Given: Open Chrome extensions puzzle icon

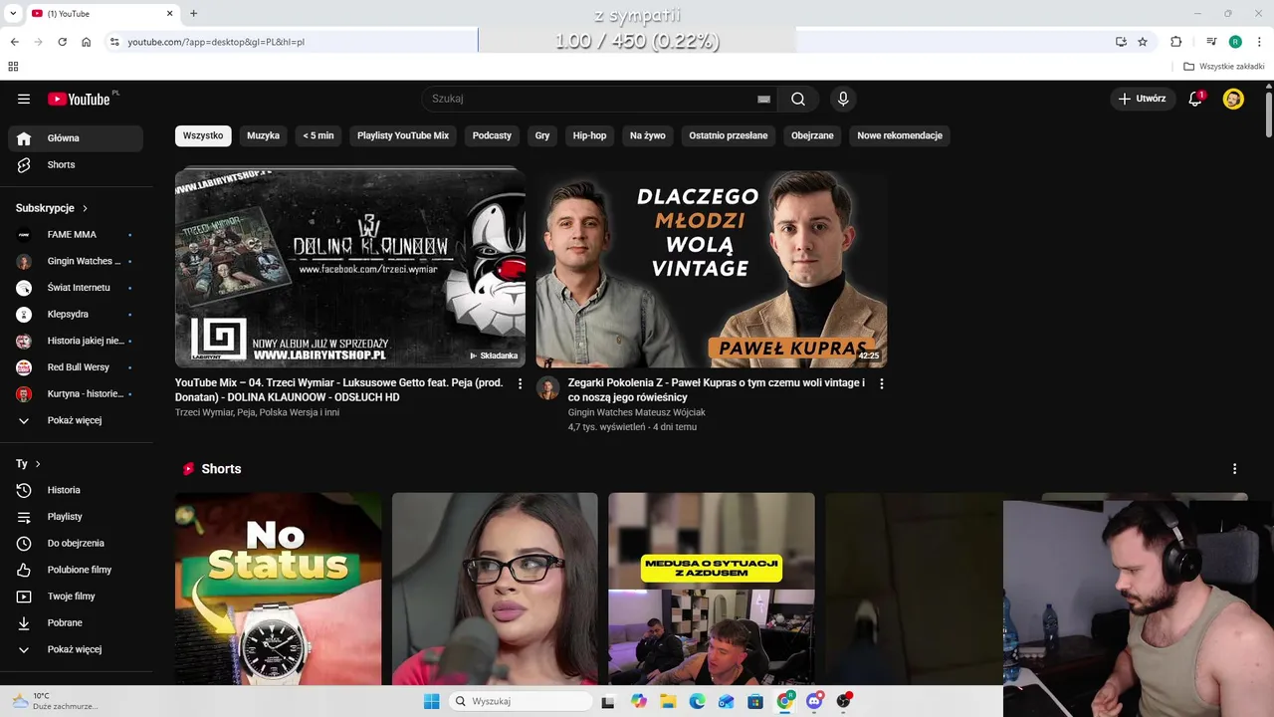Looking at the screenshot, I should point(1175,42).
